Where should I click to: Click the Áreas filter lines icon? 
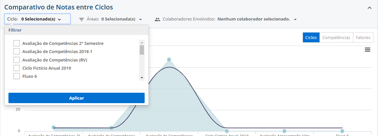pos(82,20)
